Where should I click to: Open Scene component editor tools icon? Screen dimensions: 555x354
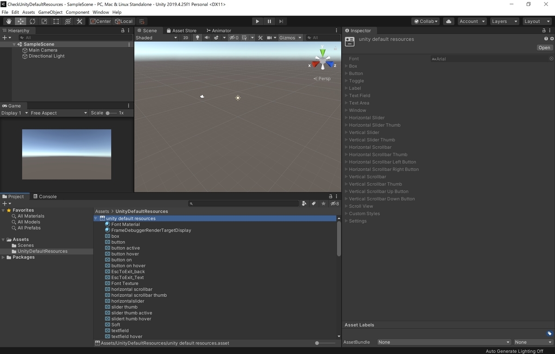pos(260,38)
